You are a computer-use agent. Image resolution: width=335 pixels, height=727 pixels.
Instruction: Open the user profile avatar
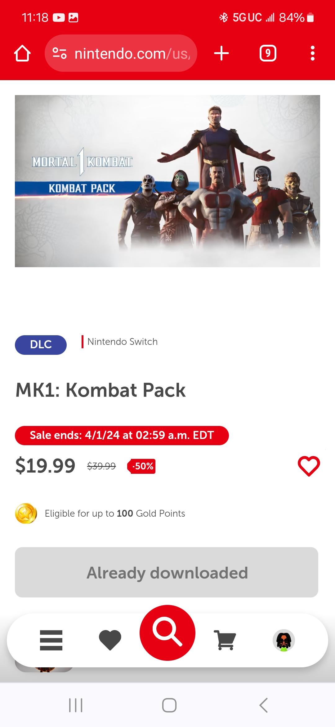284,640
